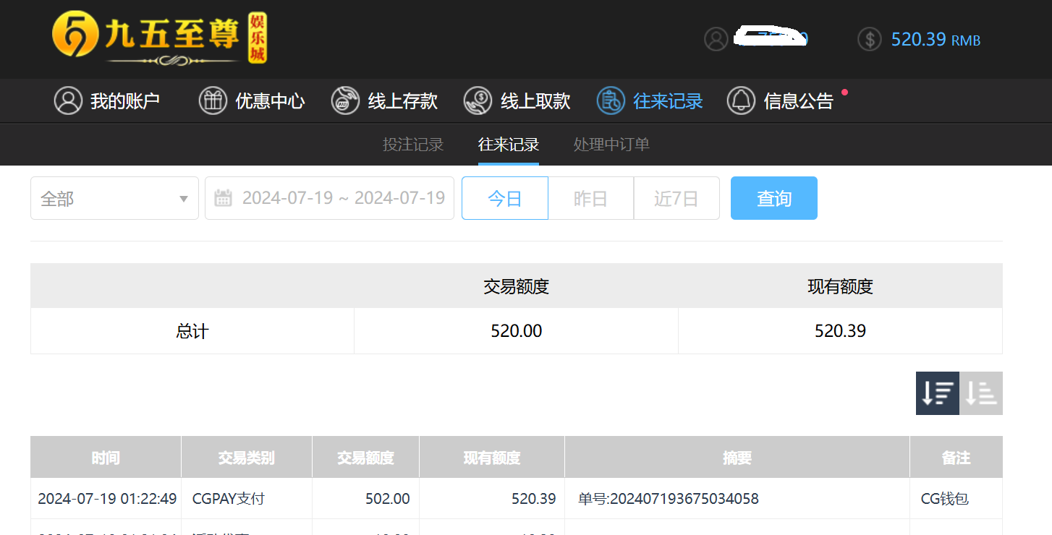The width and height of the screenshot is (1052, 535).
Task: Click the 线上存款 deposit icon
Action: click(x=345, y=100)
